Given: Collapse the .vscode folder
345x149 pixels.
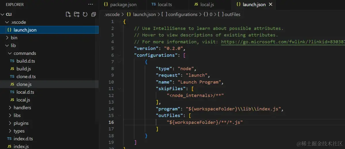Looking at the screenshot, I should 7,22.
